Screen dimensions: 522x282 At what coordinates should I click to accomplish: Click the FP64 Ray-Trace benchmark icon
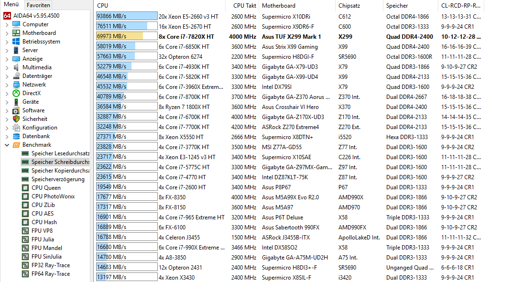pyautogui.click(x=25, y=274)
